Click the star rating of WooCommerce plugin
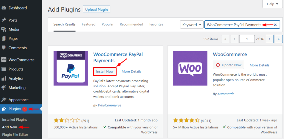 [186, 120]
